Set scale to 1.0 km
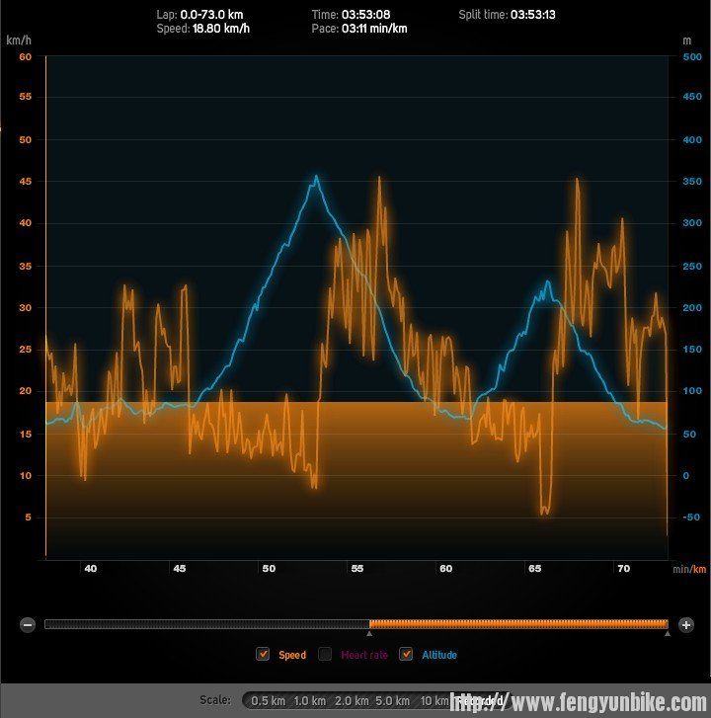This screenshot has width=711, height=718. pyautogui.click(x=309, y=700)
